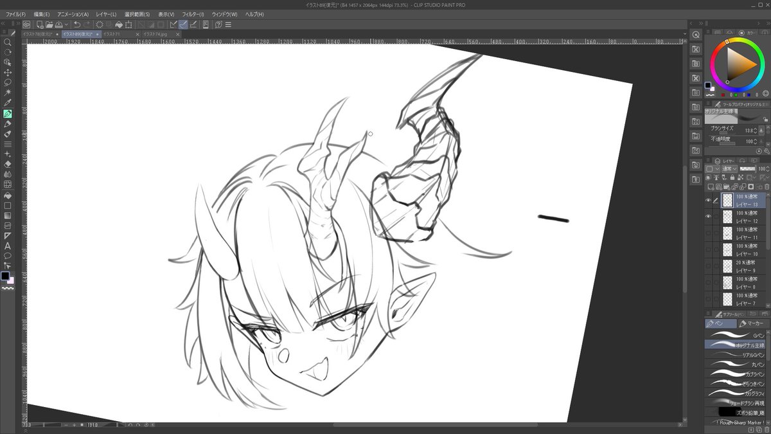Viewport: 771px width, 434px height.
Task: Open the ファイル(F) menu
Action: (15, 14)
